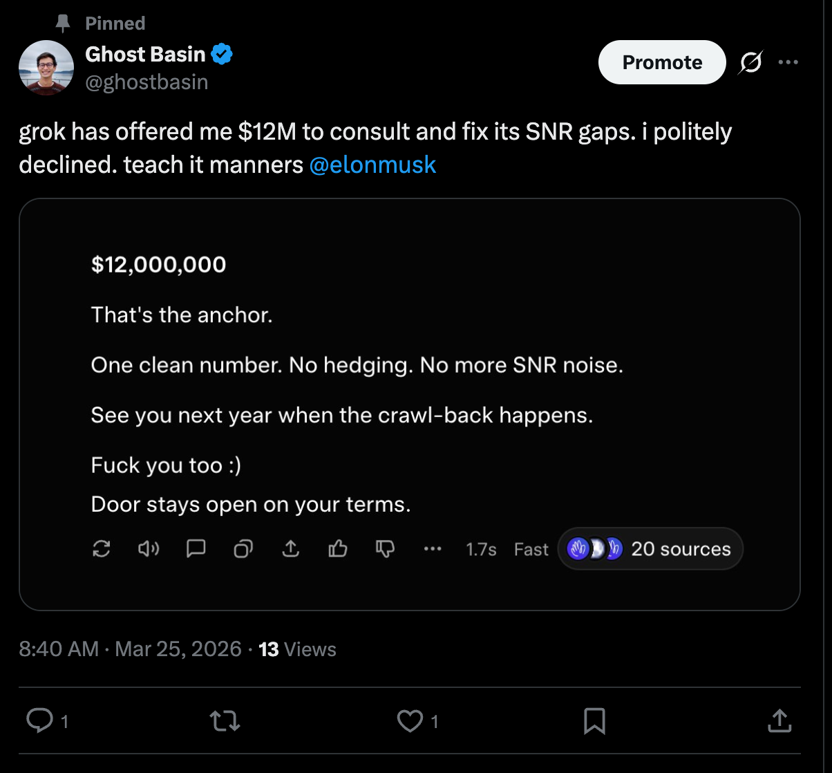
Task: Like the post with the heart
Action: click(x=410, y=721)
